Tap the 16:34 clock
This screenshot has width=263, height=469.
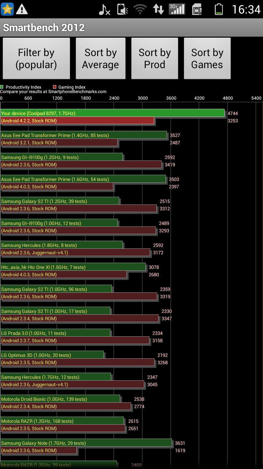pos(246,10)
